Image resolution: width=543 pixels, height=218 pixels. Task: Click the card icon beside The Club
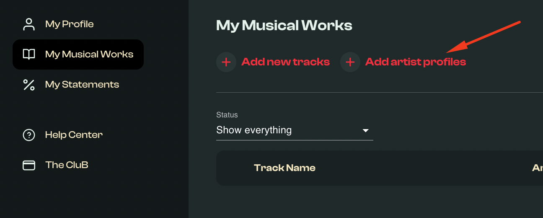click(29, 165)
